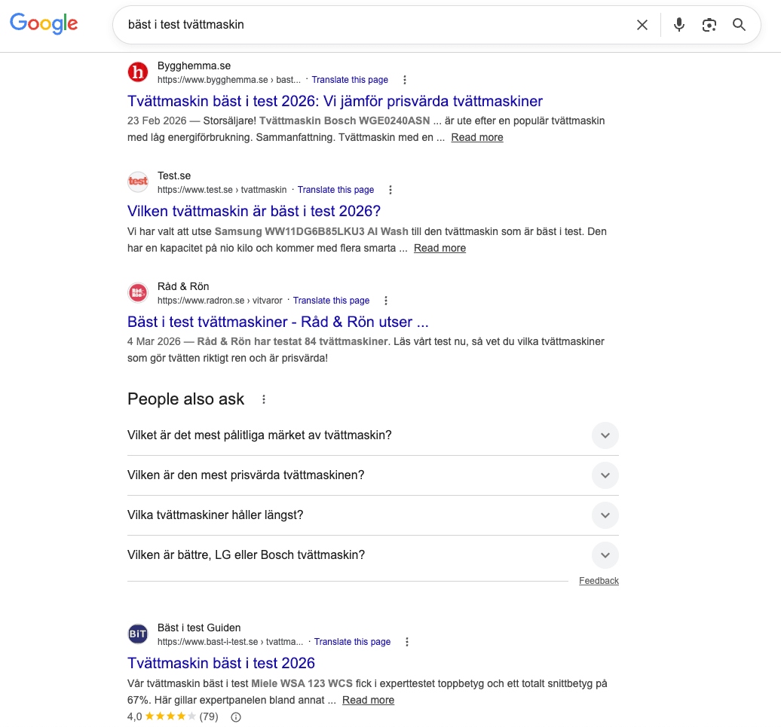
Task: Open more options for Test.se result
Action: coord(390,190)
